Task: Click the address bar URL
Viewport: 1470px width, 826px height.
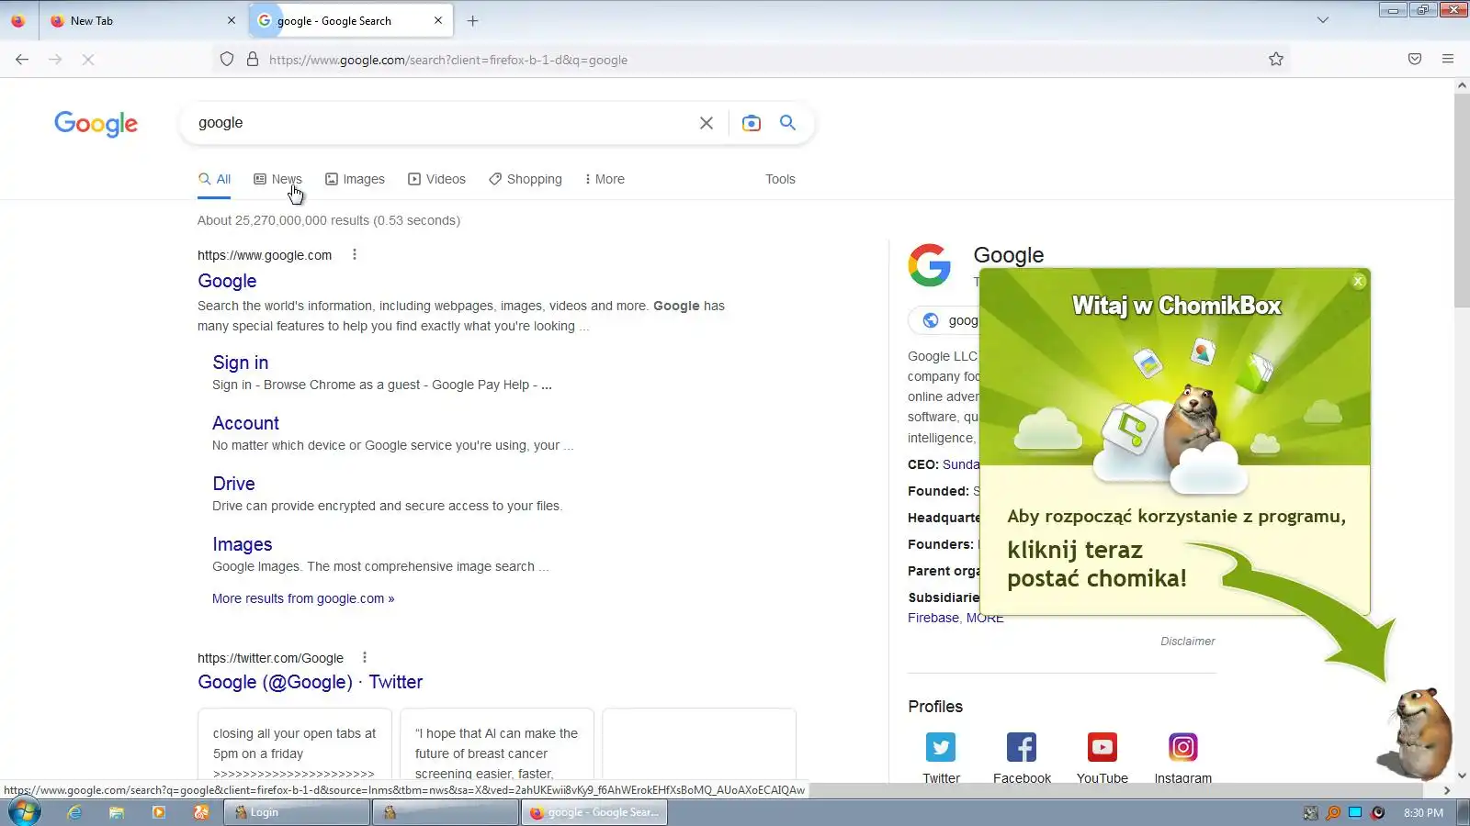Action: tap(448, 60)
